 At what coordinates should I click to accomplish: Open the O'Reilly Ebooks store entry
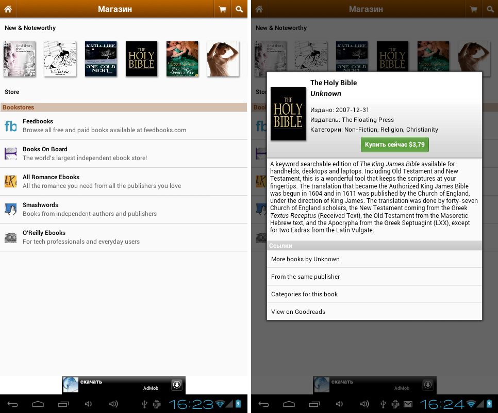(x=124, y=237)
